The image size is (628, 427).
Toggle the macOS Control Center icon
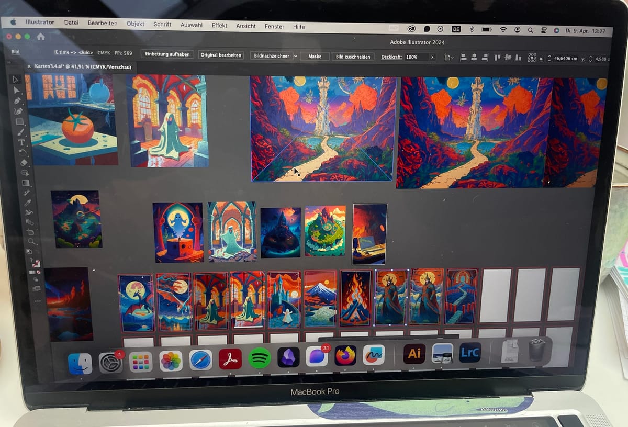tap(543, 30)
